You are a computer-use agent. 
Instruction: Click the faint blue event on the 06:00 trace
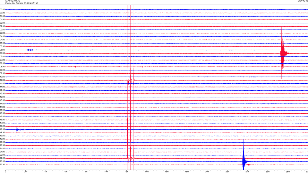click(x=30, y=50)
